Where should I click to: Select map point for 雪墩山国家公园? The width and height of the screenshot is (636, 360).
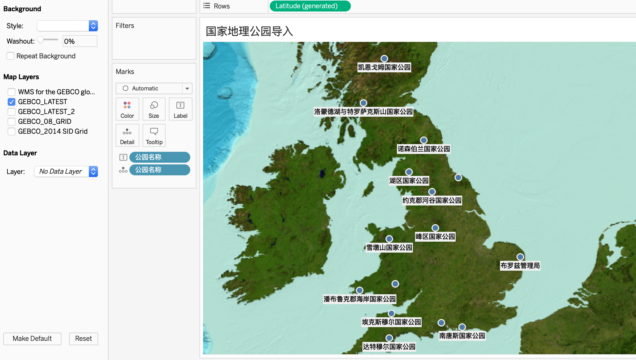pos(389,239)
